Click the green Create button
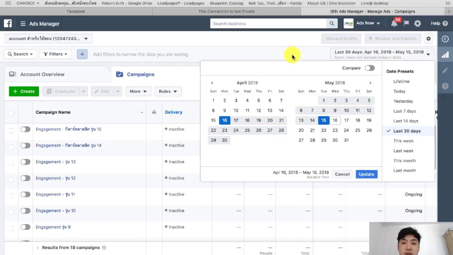The width and height of the screenshot is (453, 255). click(24, 91)
